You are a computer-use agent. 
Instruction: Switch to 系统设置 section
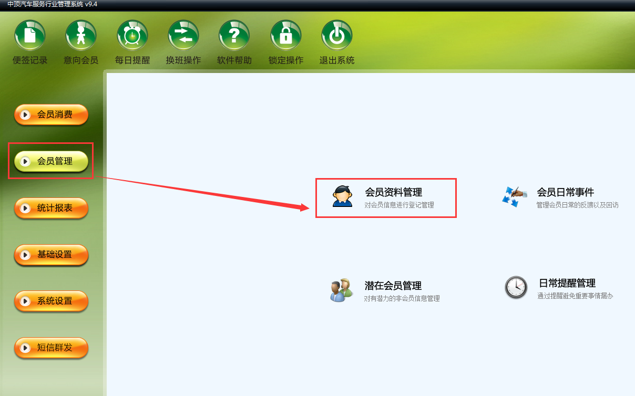pos(51,301)
